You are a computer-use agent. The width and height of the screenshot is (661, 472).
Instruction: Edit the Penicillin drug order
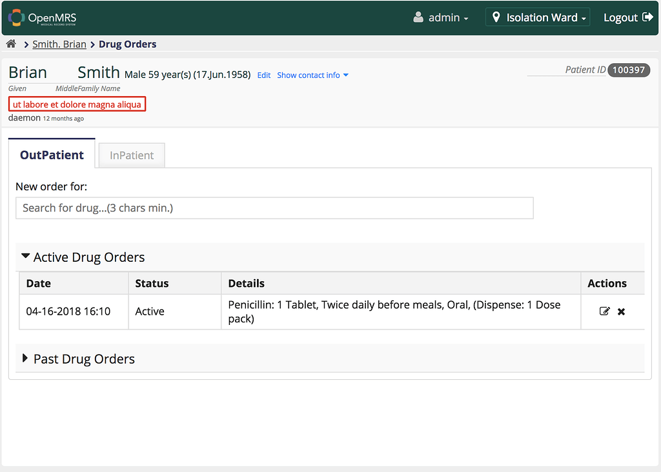[x=605, y=311]
